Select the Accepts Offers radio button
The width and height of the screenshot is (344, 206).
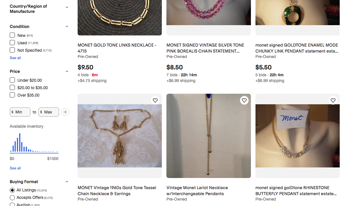pos(12,198)
